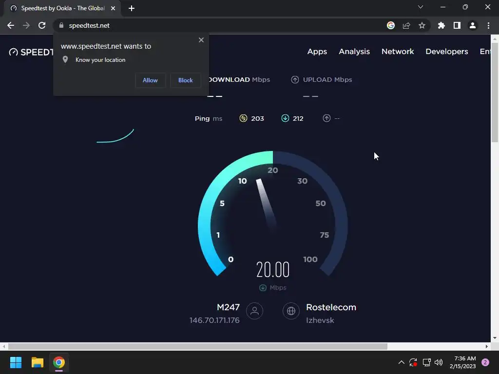Click the 20.00 speed readout
This screenshot has height=374, width=499.
pos(273,270)
